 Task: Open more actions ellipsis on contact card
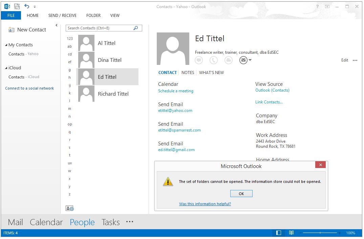pyautogui.click(x=355, y=61)
